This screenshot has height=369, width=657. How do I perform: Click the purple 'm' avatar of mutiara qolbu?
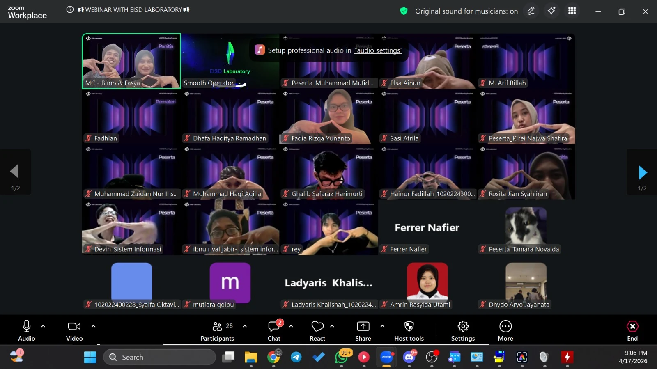tap(230, 282)
